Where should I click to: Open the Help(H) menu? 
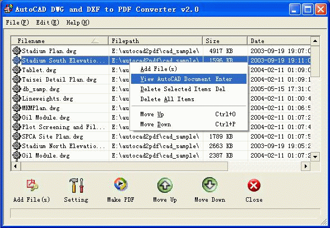tap(78, 22)
